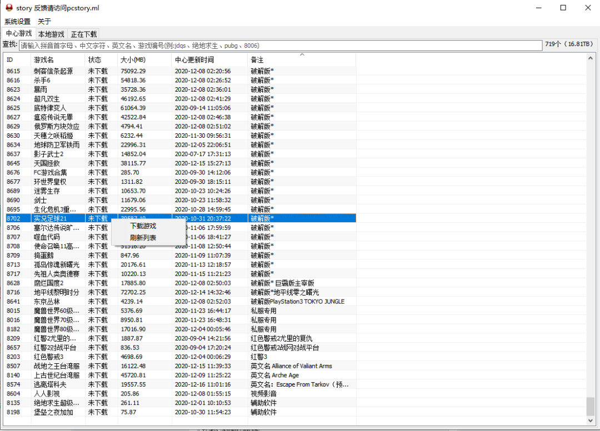Select the 孤岛惊魂新曙光 game row
Image resolution: width=600 pixels, height=431 pixels.
(180, 264)
